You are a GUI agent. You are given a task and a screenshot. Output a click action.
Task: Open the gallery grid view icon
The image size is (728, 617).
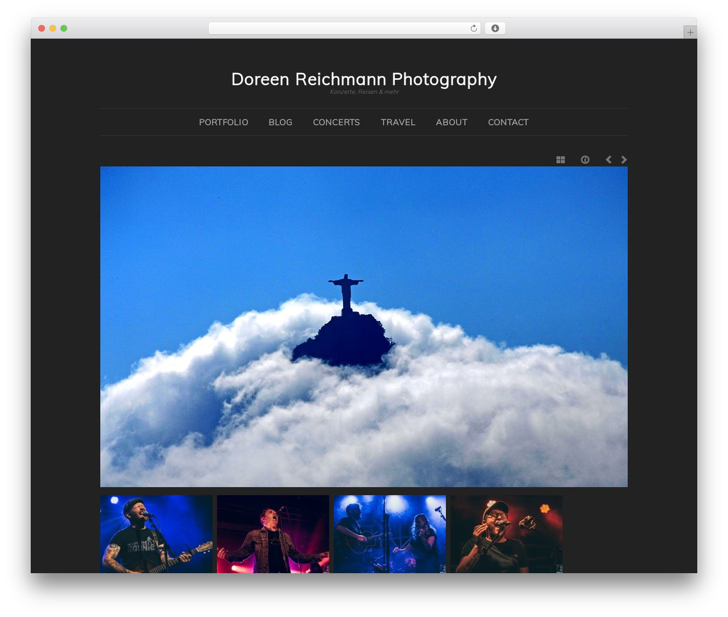(560, 160)
